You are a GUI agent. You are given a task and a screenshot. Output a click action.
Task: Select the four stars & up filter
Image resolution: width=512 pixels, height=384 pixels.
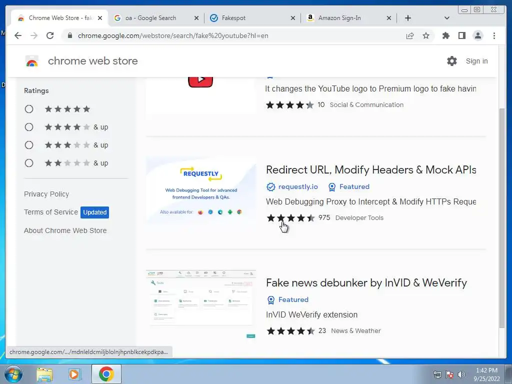(x=29, y=127)
